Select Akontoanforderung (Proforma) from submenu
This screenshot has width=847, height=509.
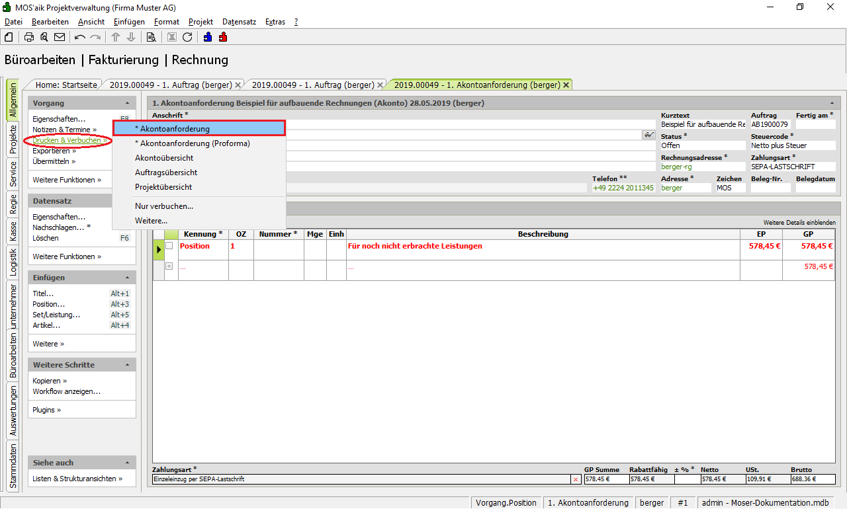coord(192,143)
